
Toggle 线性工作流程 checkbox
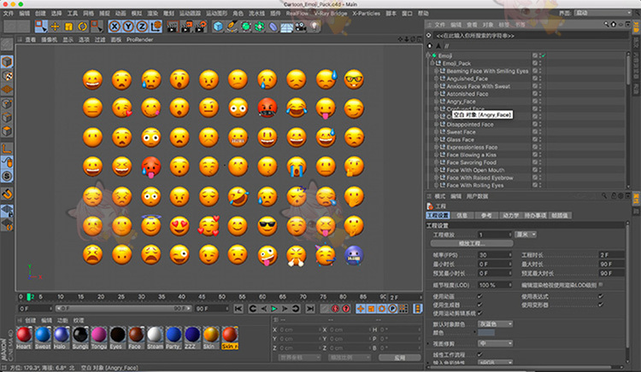point(479,354)
